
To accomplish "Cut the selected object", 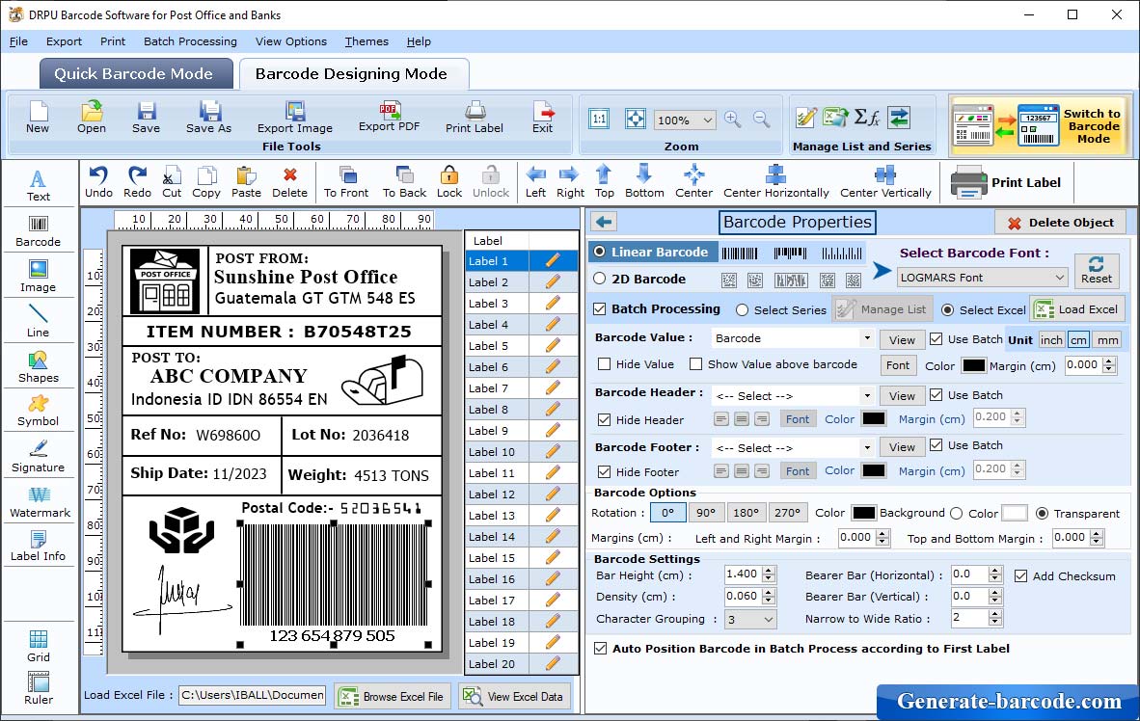I will [x=172, y=182].
